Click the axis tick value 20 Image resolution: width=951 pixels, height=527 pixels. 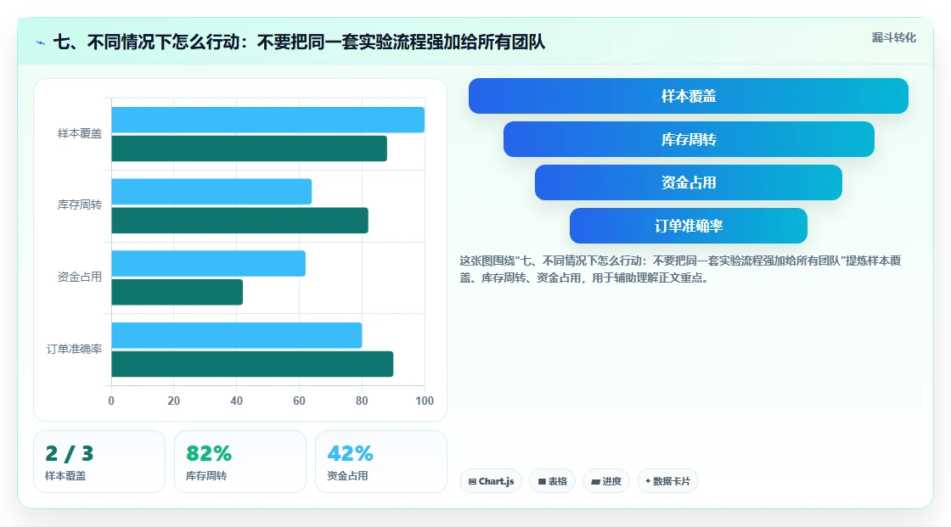click(173, 401)
